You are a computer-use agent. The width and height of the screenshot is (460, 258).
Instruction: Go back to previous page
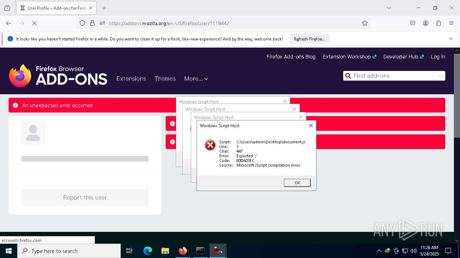9,23
